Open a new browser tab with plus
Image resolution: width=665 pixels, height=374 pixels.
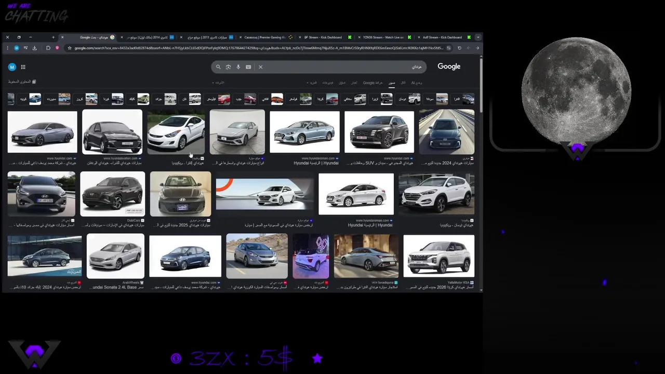[x=53, y=37]
